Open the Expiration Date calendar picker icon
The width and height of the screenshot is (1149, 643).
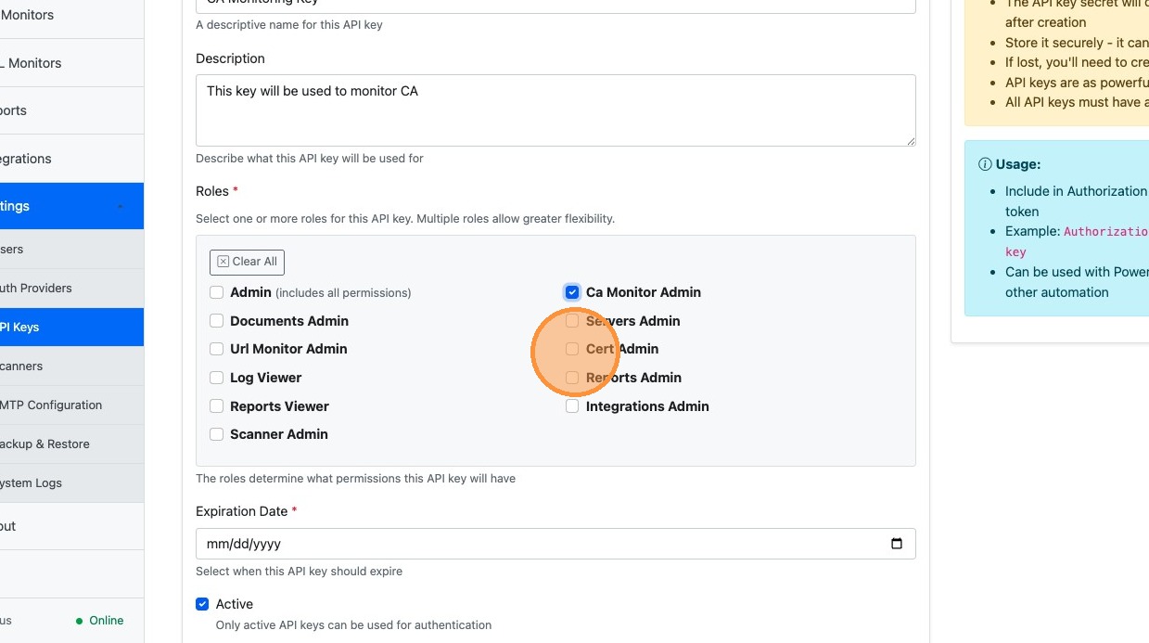896,544
